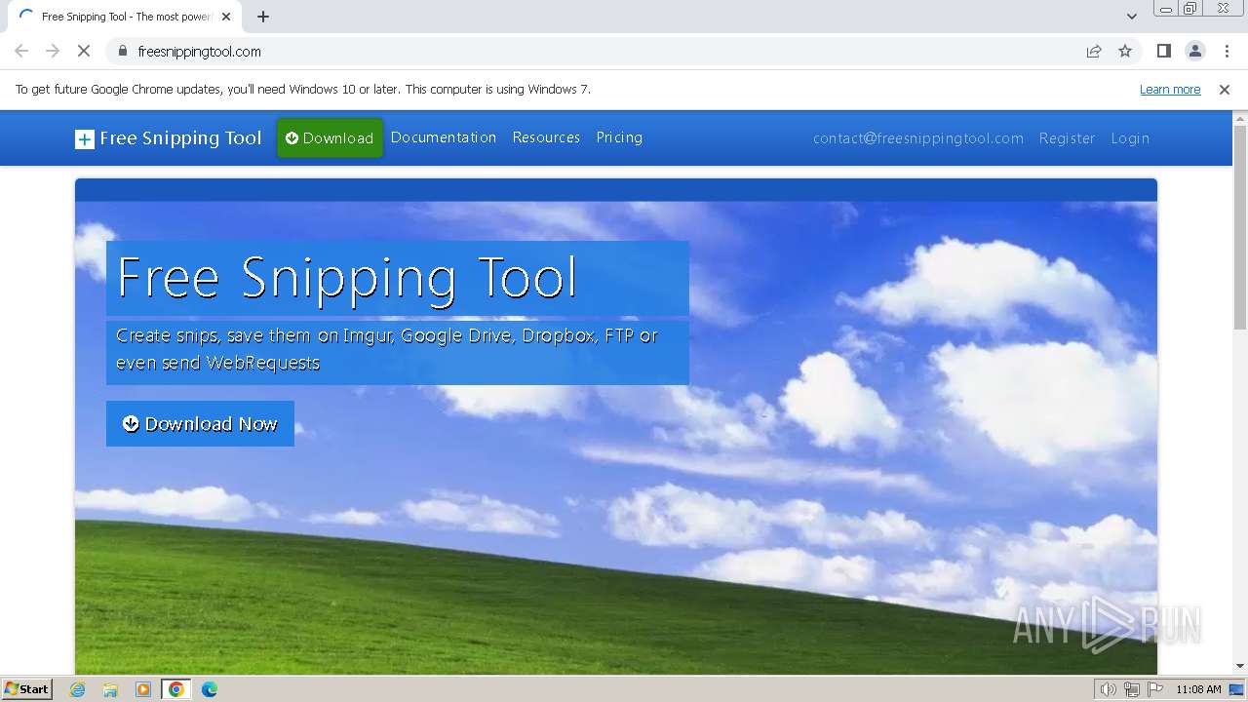Screen dimensions: 1248x702
Task: Open Windows Explorer folder in taskbar
Action: point(110,689)
